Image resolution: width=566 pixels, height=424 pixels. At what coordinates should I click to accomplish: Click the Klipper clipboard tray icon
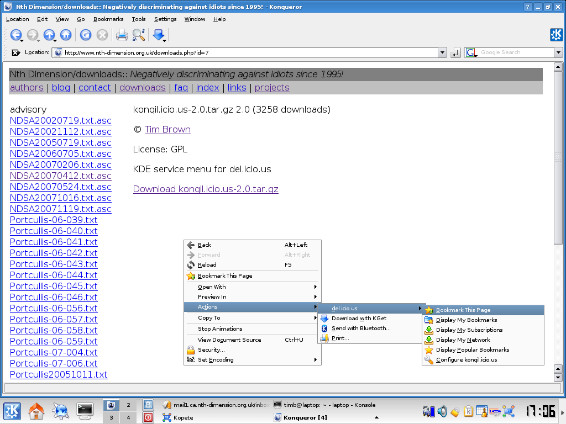pos(468,411)
